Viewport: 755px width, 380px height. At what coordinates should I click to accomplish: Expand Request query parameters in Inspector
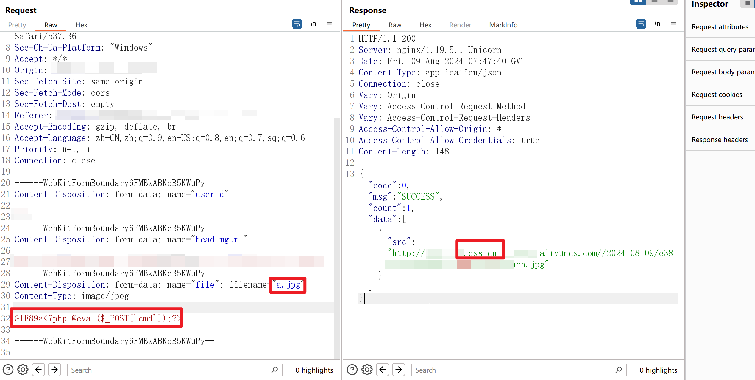pyautogui.click(x=720, y=49)
